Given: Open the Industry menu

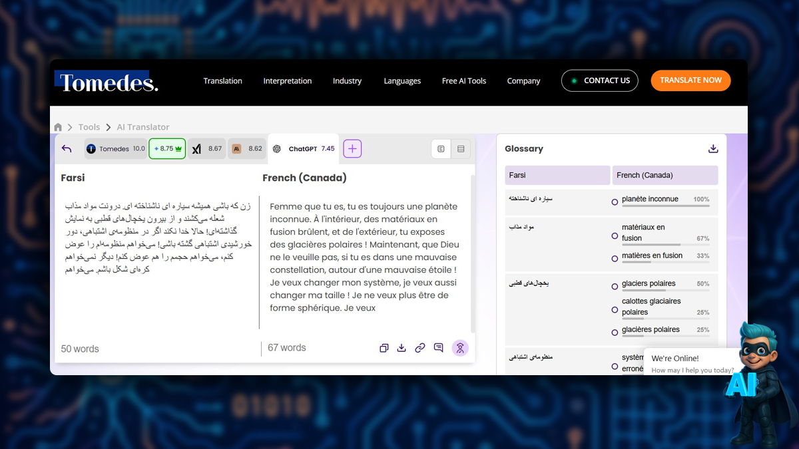Looking at the screenshot, I should (348, 81).
